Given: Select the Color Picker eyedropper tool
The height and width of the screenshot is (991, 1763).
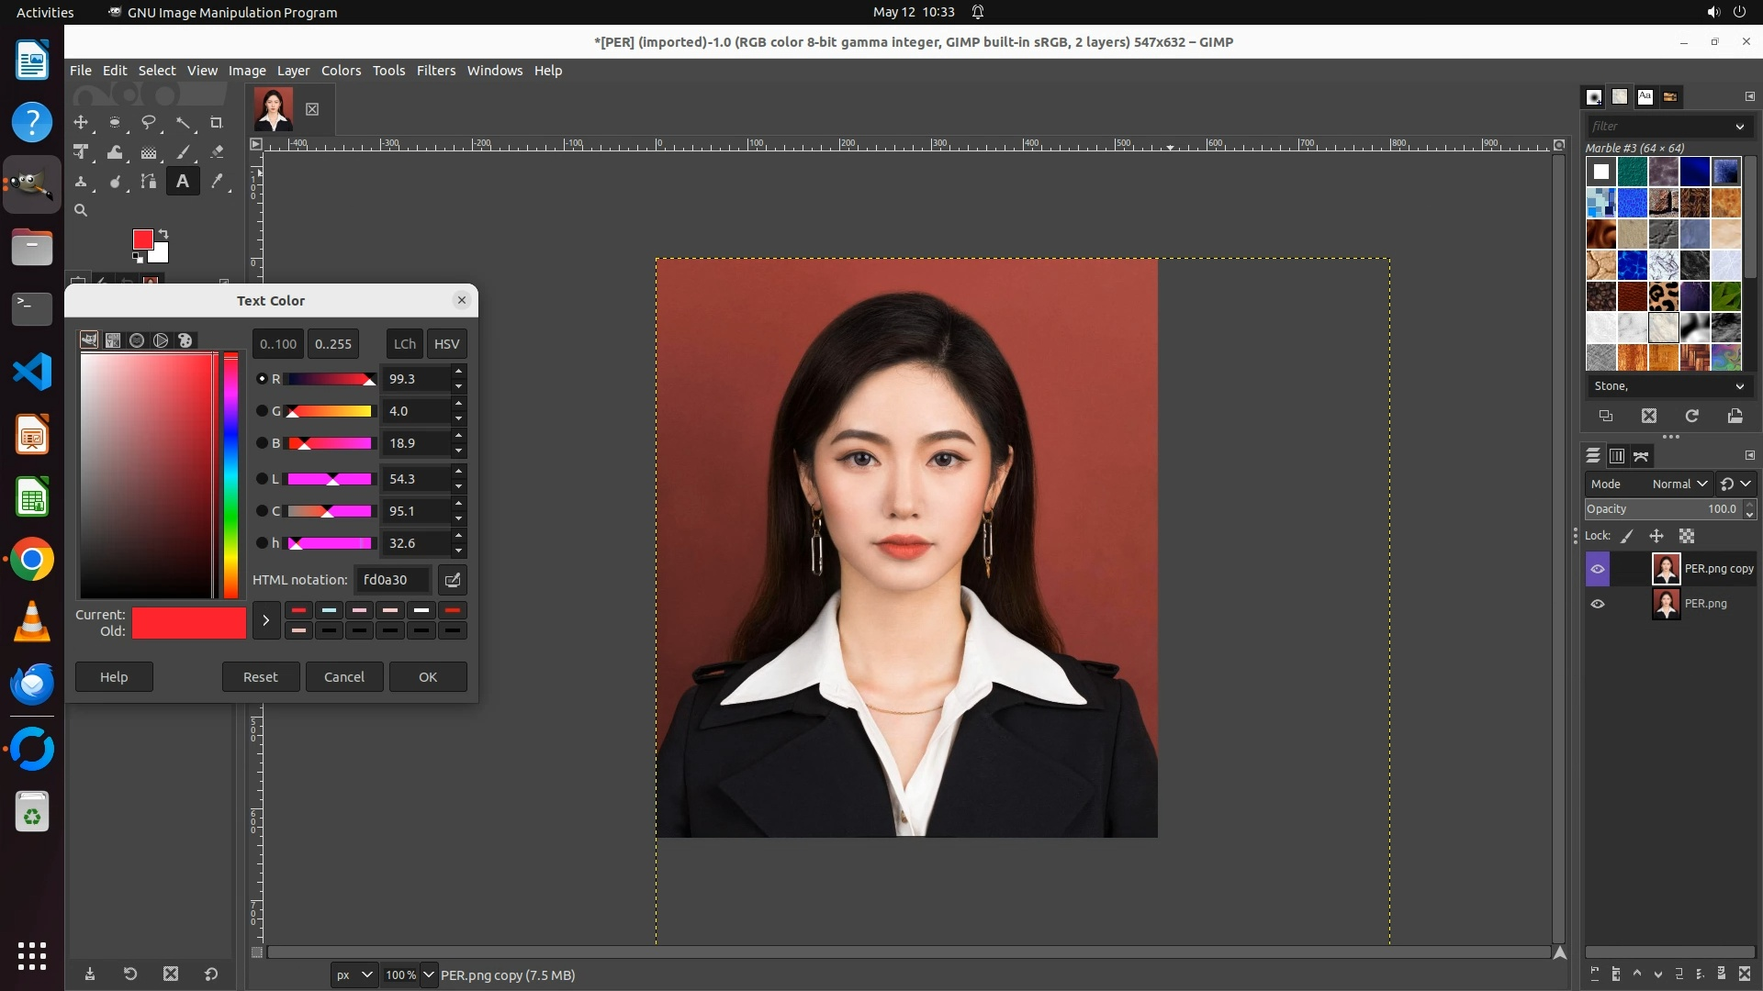Looking at the screenshot, I should click(217, 182).
